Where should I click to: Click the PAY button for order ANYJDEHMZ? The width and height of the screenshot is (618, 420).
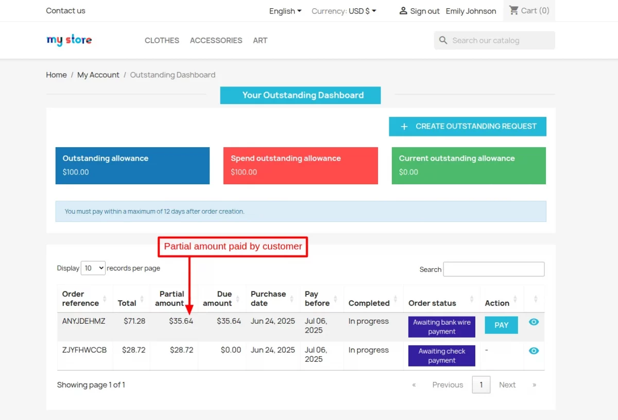click(502, 325)
